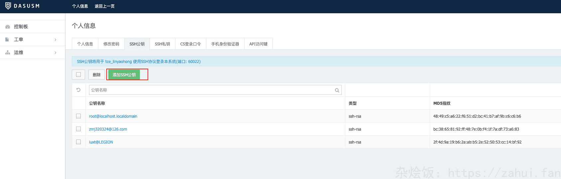Screen dimensions: 561x179
Task: Open the 修改密码 tab
Action: click(x=111, y=44)
